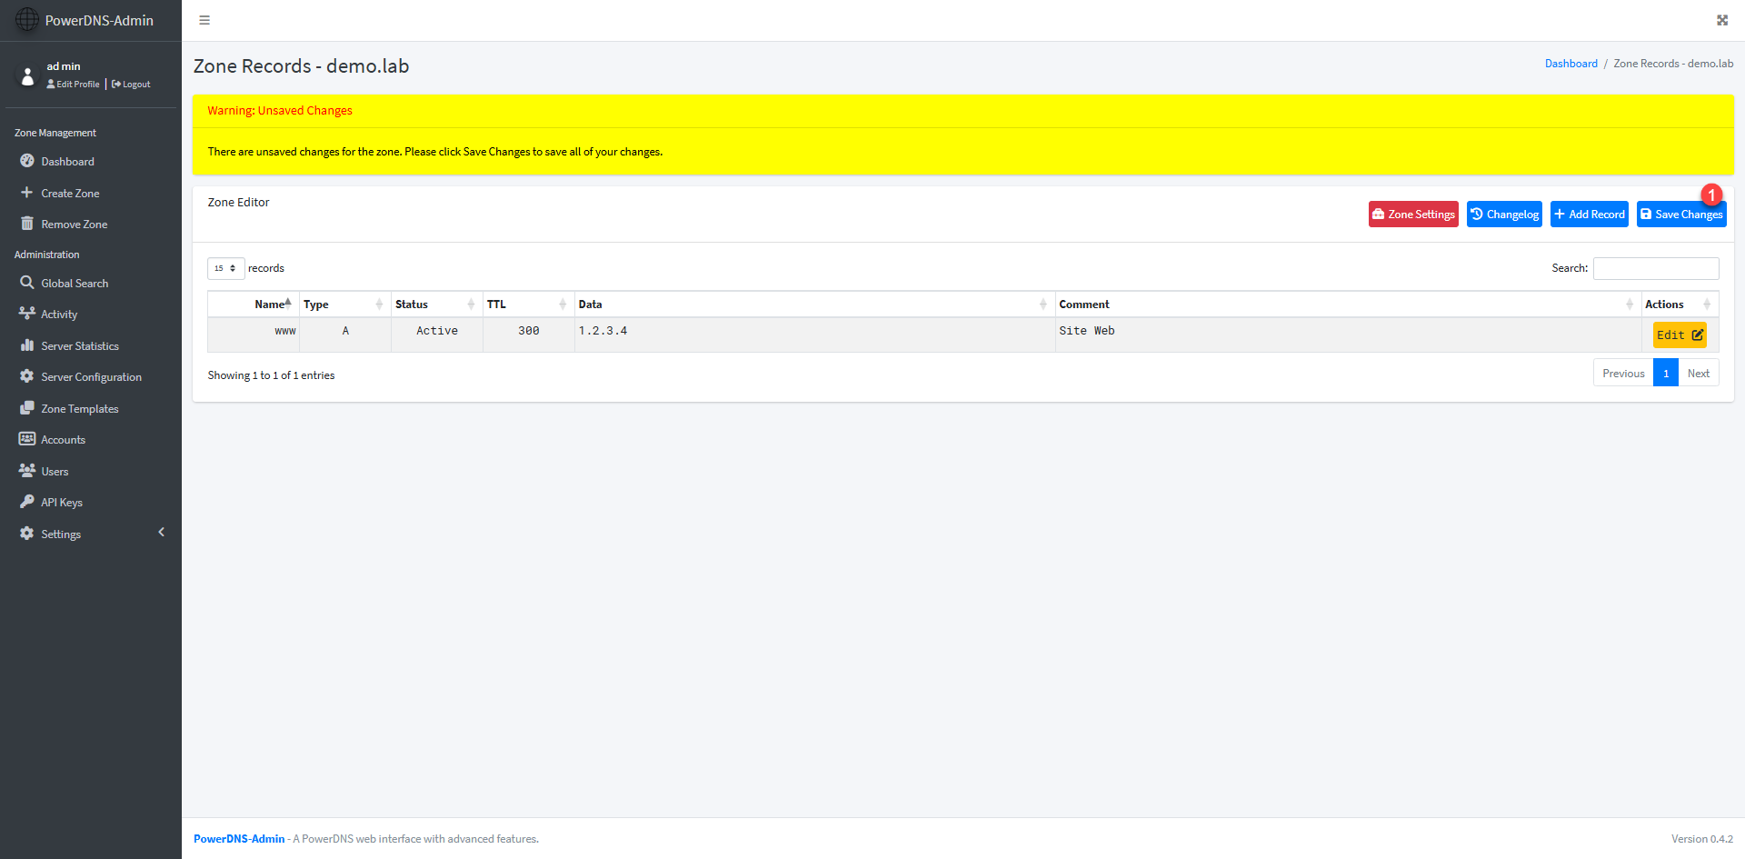Screen dimensions: 1745x859
Task: Click the Add Record button
Action: (1589, 215)
